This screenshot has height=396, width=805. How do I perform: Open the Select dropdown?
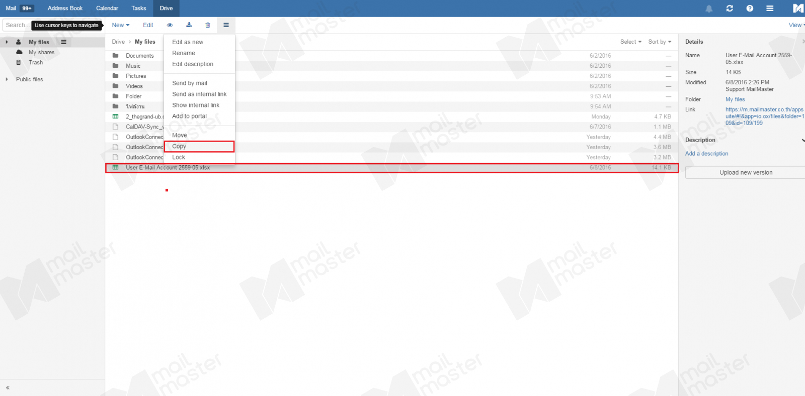(630, 42)
